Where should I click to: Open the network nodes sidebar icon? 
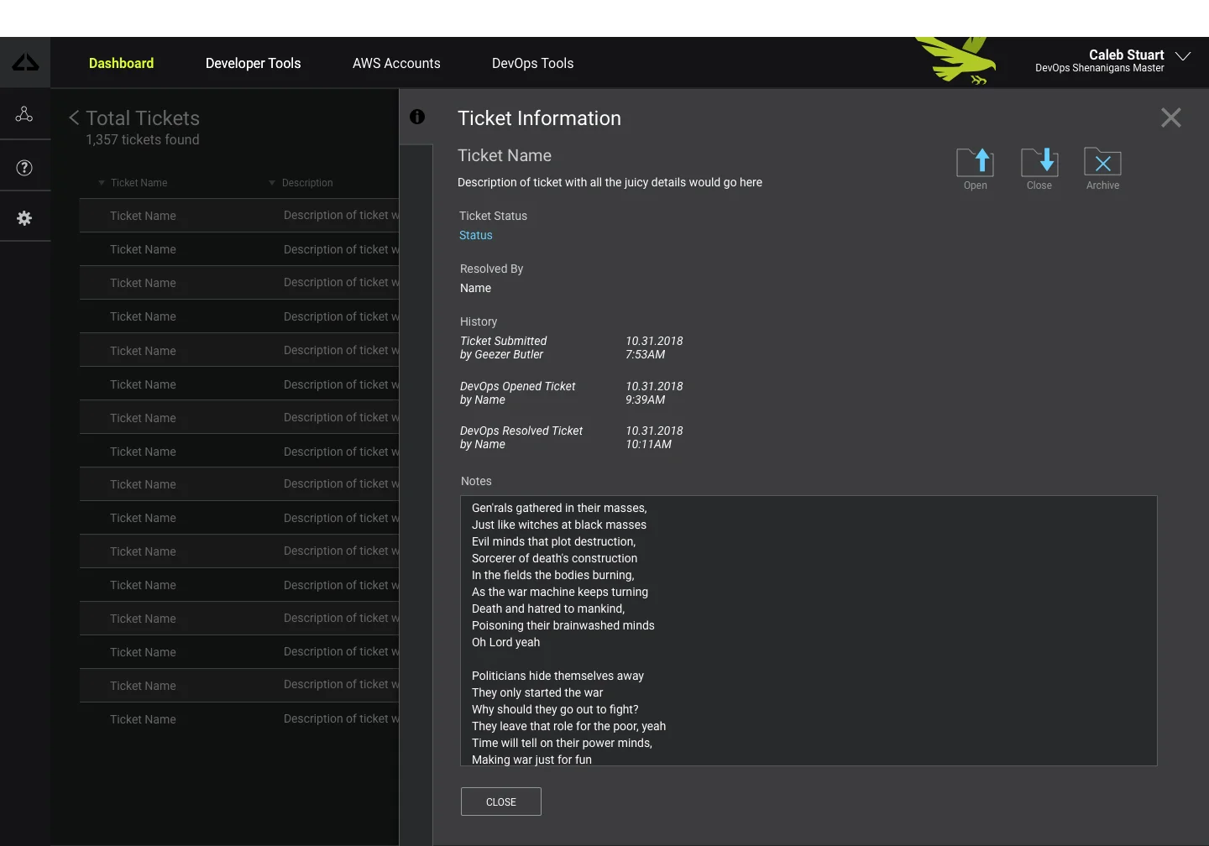24,114
